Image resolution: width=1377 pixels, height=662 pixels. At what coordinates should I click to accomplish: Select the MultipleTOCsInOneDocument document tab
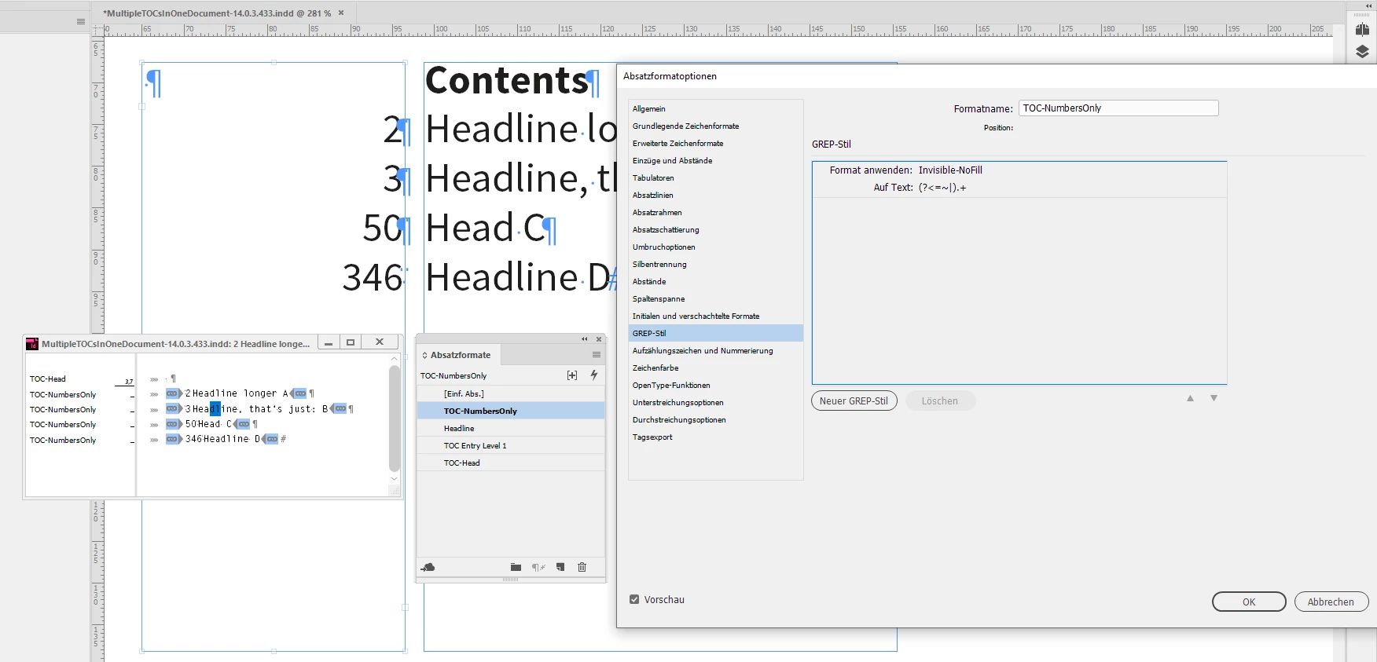[218, 13]
